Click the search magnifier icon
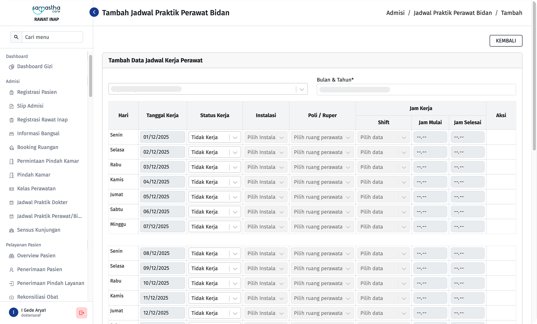The height and width of the screenshot is (324, 537). [x=16, y=37]
